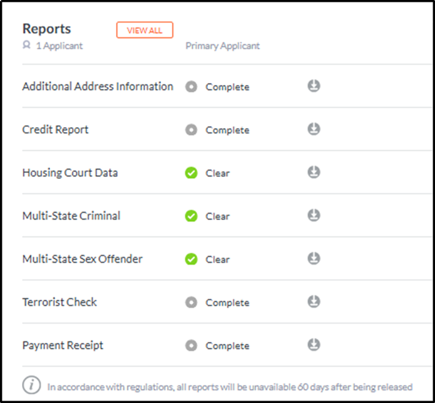Select the Housing Court Data row label
Viewport: 435px width, 403px height.
(x=70, y=173)
